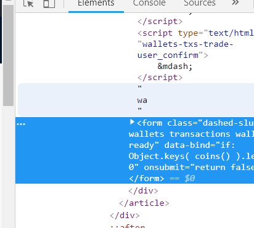Viewport: 254px width, 228px height.
Task: Open the Sources tab
Action: point(200,4)
